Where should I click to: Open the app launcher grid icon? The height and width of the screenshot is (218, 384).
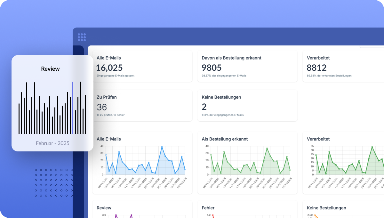tap(81, 37)
